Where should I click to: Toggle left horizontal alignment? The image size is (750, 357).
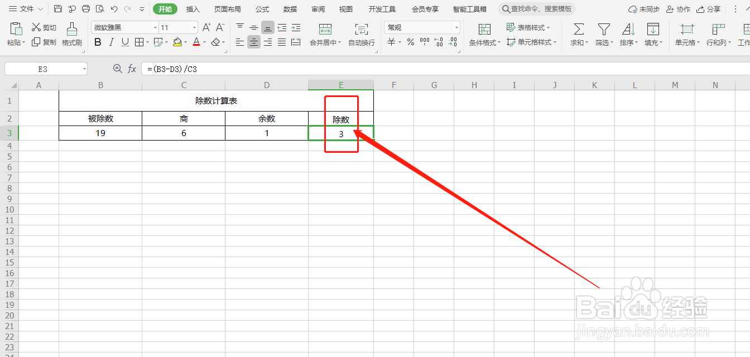(240, 42)
